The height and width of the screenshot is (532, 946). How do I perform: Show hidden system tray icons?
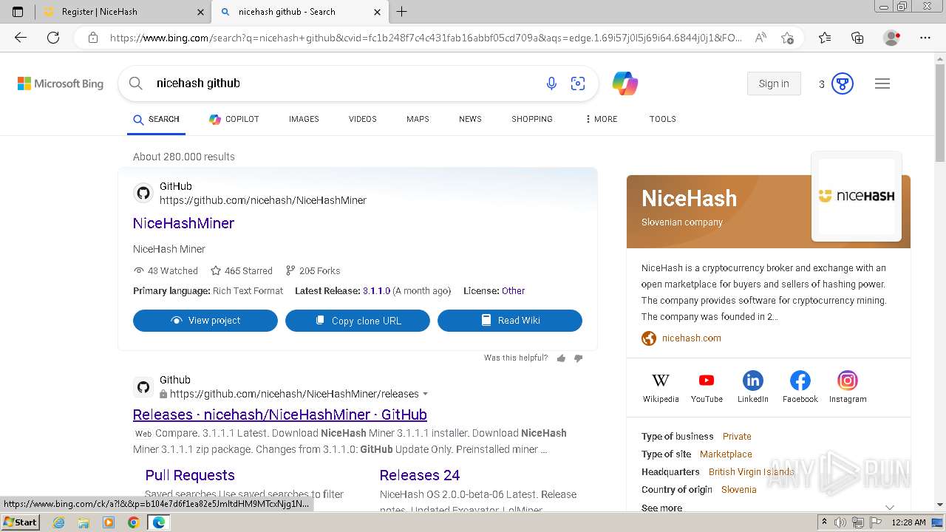(824, 522)
